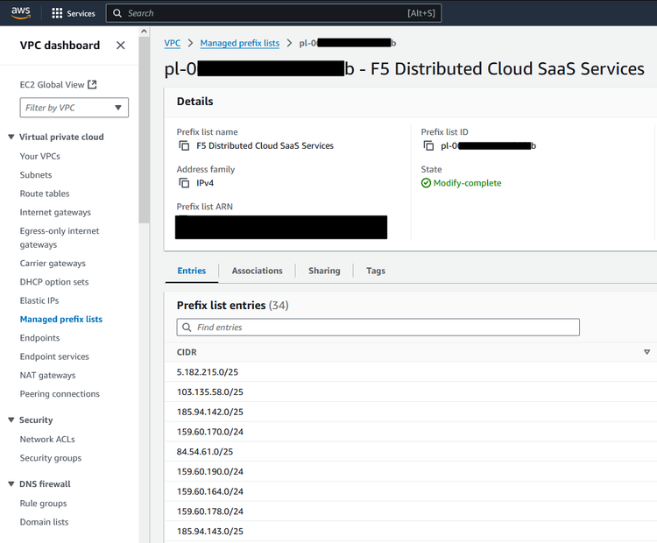Sort entries using the CIDR column arrow
Image resolution: width=657 pixels, height=543 pixels.
646,352
